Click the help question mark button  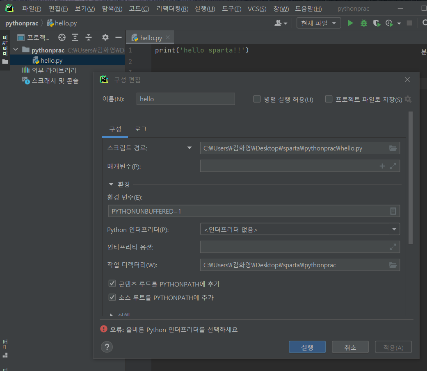point(107,347)
